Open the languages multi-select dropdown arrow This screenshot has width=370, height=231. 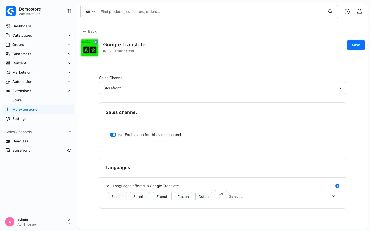(x=334, y=196)
